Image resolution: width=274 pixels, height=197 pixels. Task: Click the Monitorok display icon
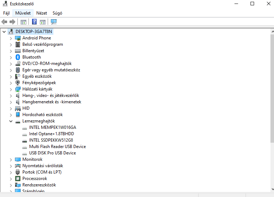(x=18, y=159)
